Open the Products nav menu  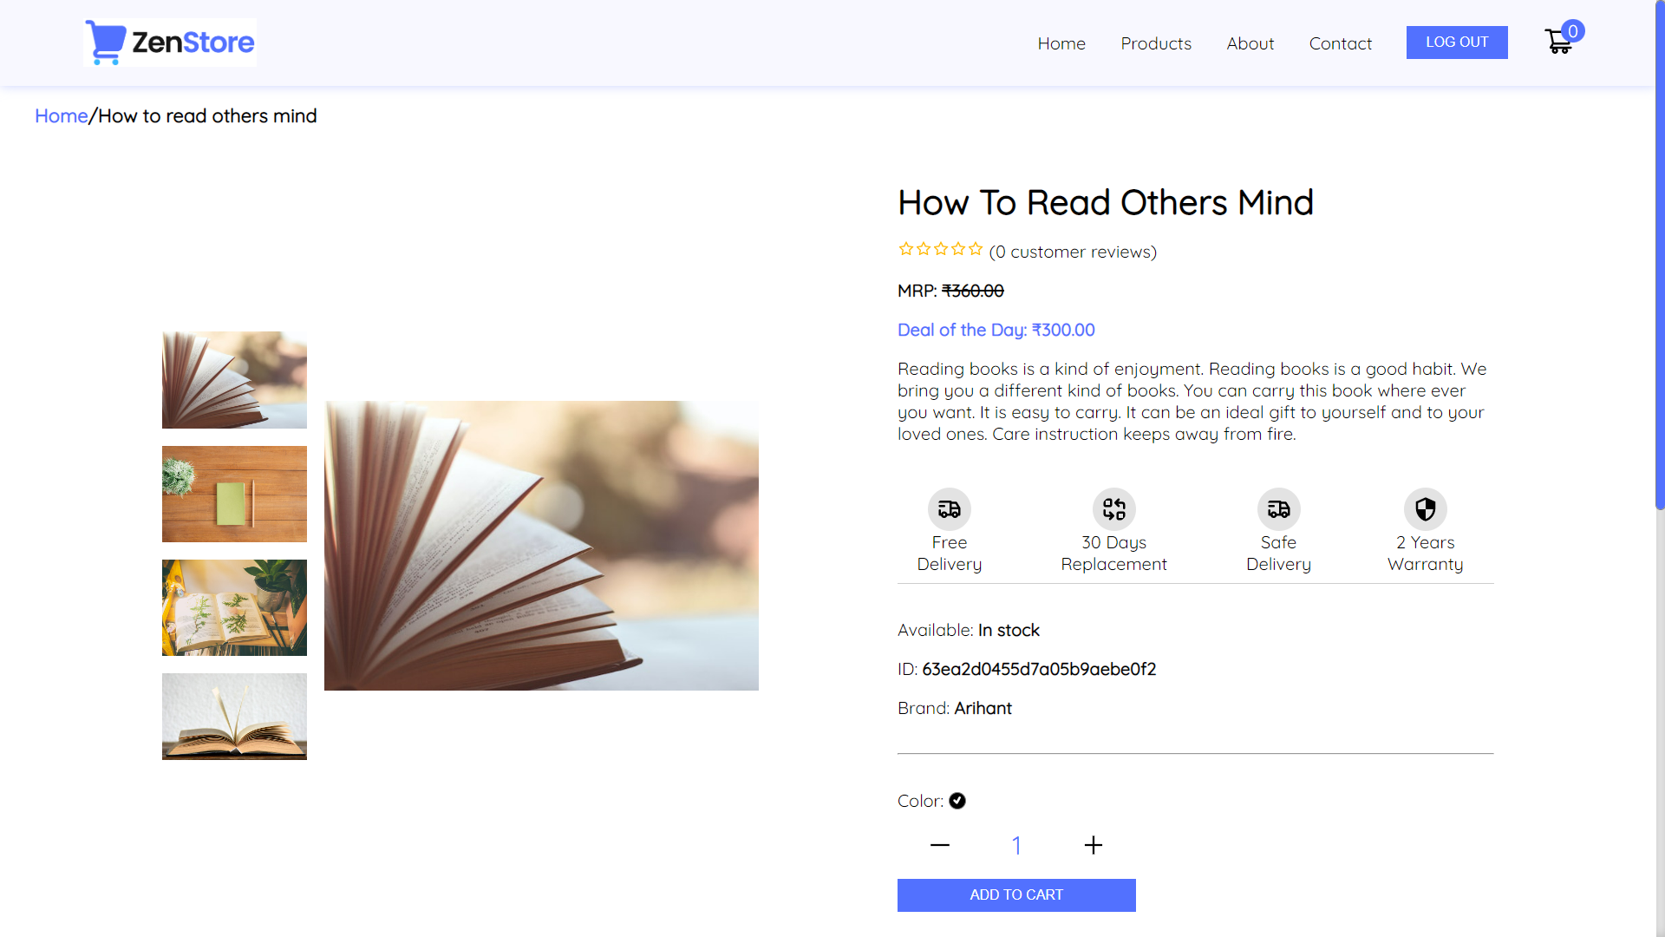click(x=1155, y=43)
